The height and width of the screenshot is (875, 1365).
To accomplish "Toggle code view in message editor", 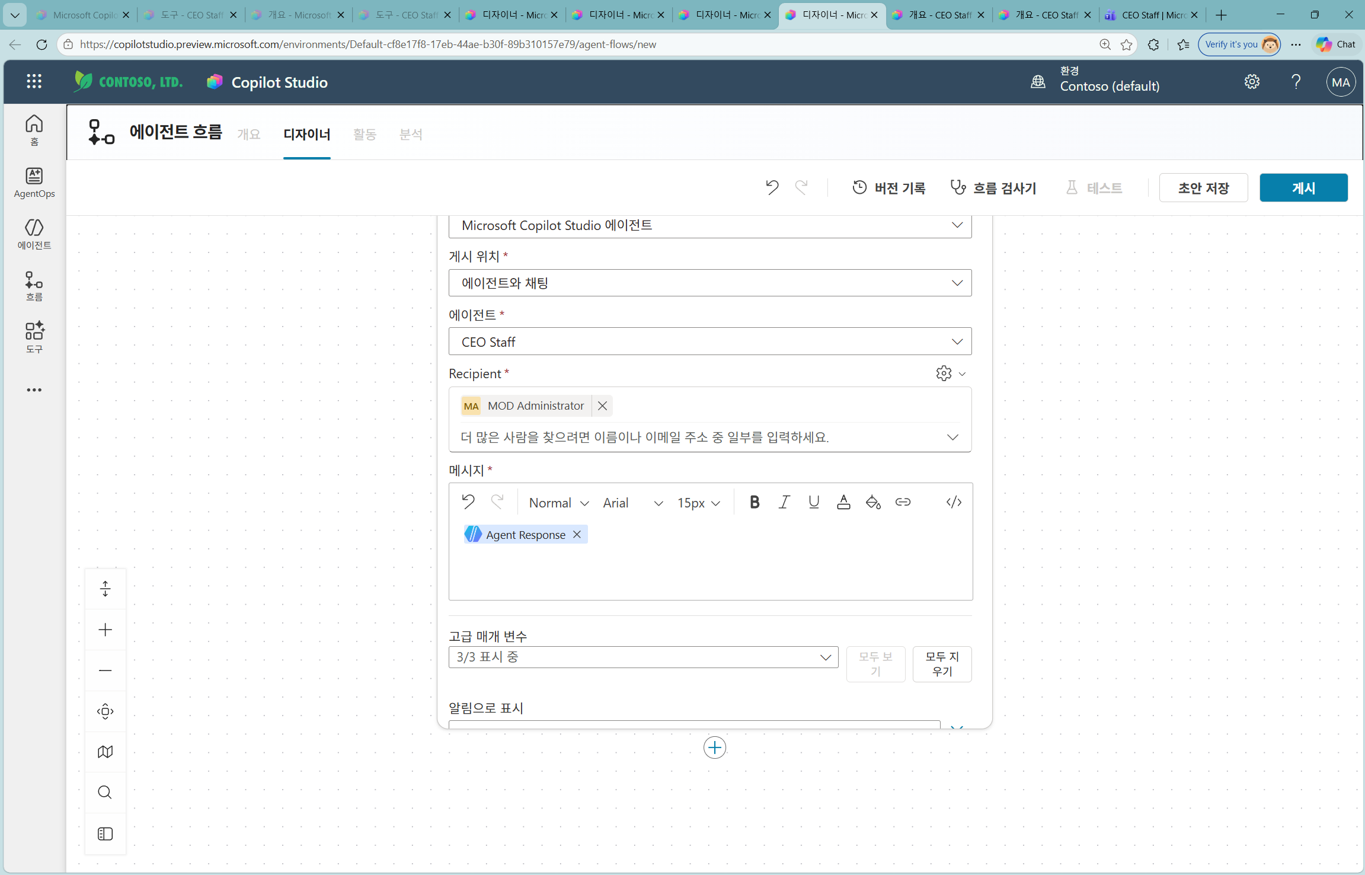I will tap(954, 502).
